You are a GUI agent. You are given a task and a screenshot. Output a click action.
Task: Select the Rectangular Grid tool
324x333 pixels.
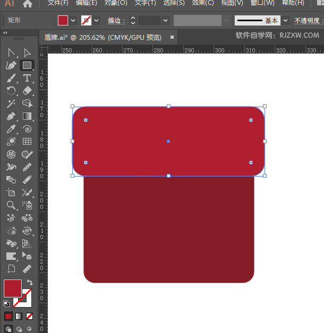click(27, 142)
